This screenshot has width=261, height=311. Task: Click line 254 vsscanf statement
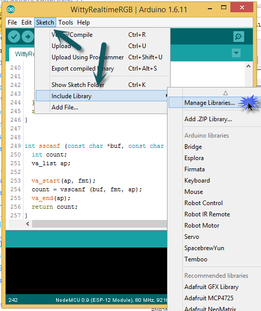pos(87,189)
